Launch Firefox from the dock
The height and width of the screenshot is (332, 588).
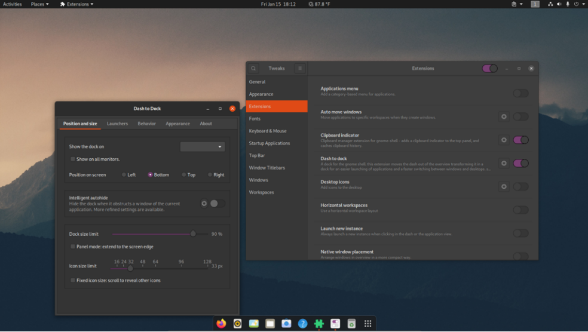click(221, 324)
